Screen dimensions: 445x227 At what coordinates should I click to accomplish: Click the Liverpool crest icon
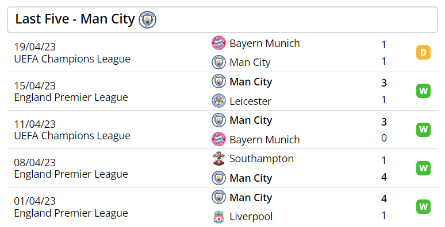click(219, 217)
